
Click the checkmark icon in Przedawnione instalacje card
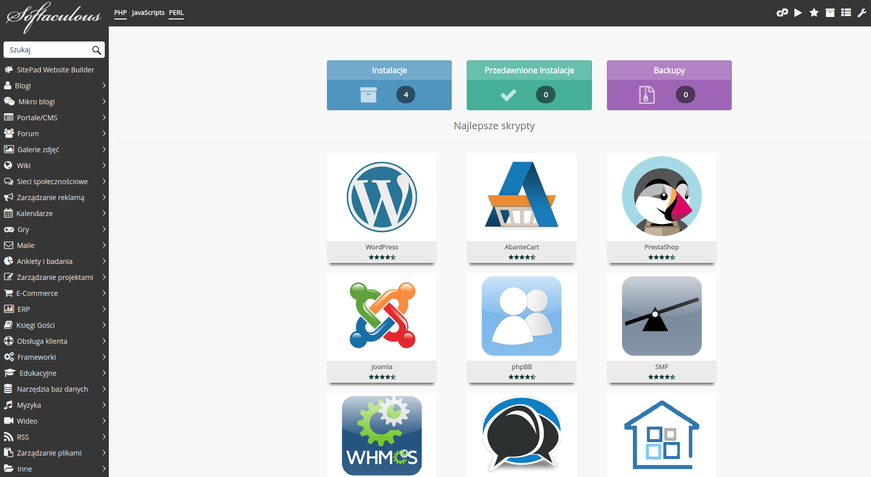click(508, 95)
